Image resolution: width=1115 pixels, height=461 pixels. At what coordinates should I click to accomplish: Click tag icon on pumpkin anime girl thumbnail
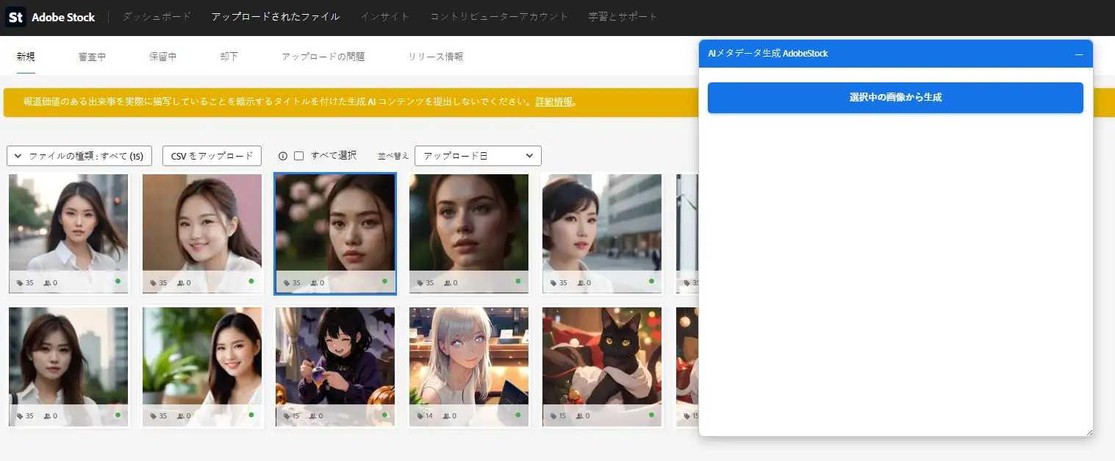click(287, 415)
